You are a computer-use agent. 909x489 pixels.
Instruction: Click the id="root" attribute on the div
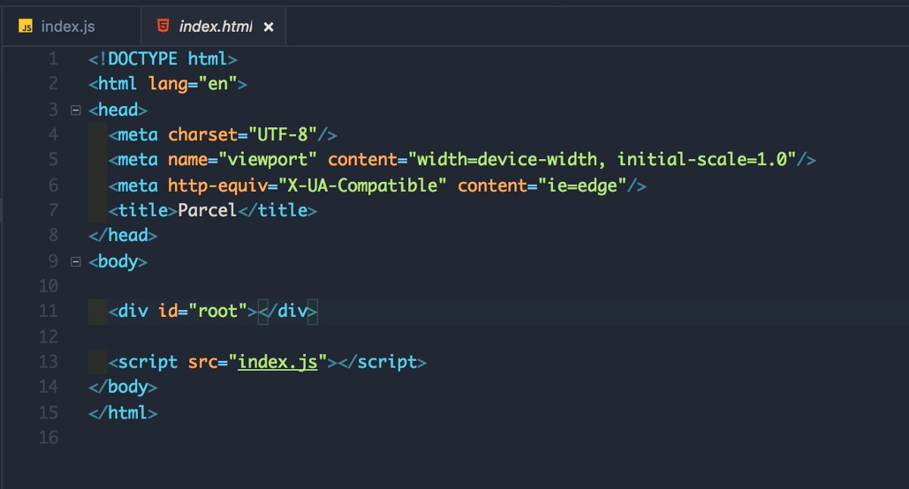pos(203,312)
